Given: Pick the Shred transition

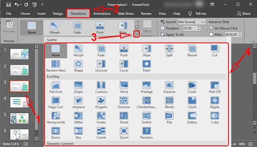Looking at the screenshot, I should 124,118.
